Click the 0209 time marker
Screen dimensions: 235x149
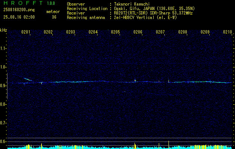click(x=205, y=32)
